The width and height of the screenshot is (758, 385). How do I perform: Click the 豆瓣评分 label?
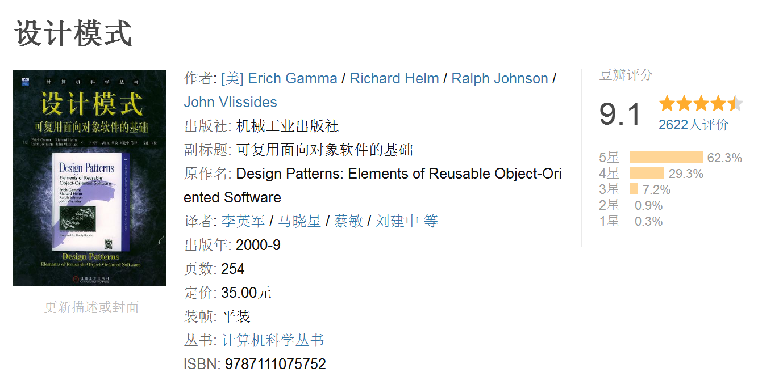click(x=626, y=75)
